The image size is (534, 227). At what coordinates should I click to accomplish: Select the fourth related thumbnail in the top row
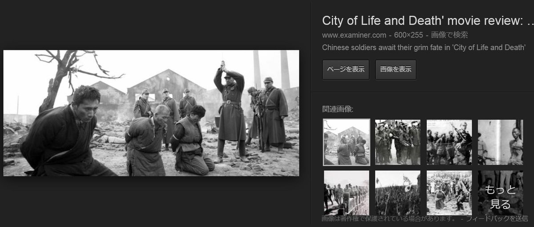tap(501, 142)
